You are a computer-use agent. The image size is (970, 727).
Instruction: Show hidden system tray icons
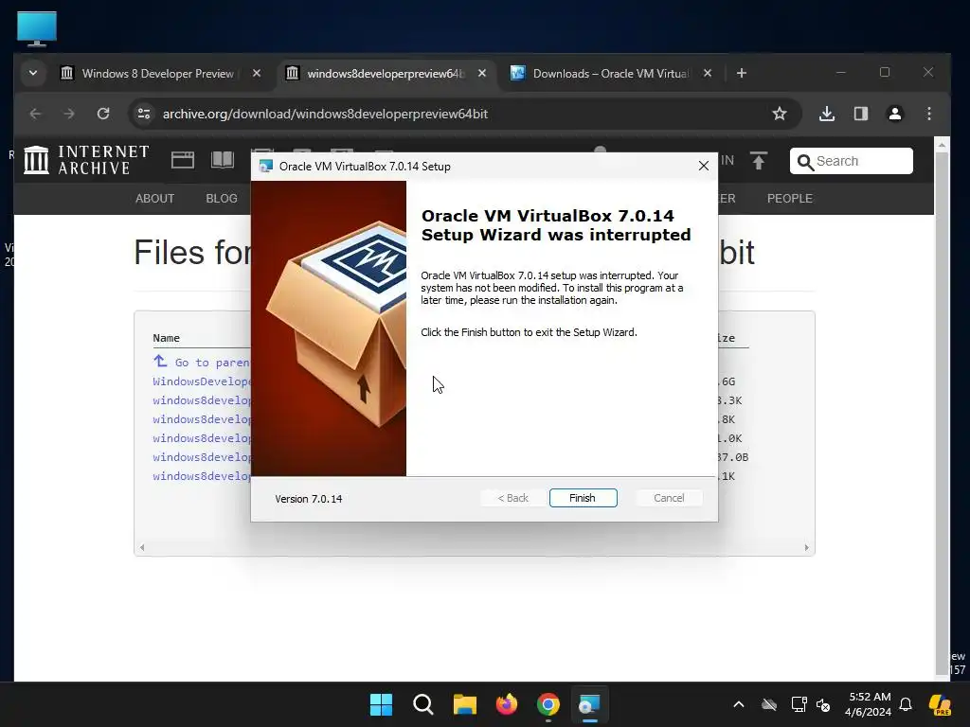coord(739,704)
